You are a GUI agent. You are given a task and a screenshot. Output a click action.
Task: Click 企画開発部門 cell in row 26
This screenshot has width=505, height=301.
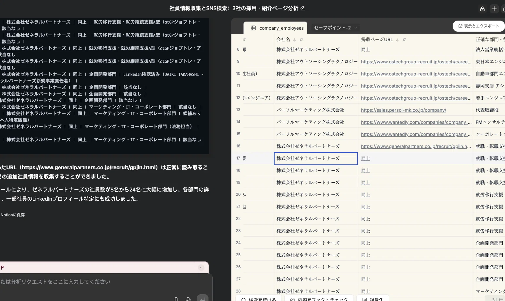[489, 267]
